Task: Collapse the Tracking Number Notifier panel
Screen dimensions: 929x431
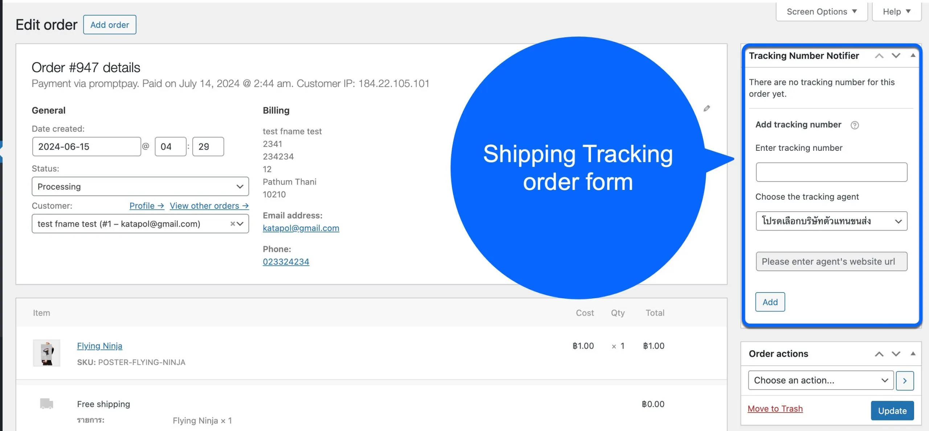Action: click(x=913, y=55)
